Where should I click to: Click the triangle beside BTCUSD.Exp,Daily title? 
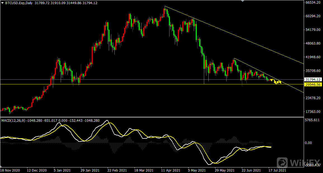[3, 3]
